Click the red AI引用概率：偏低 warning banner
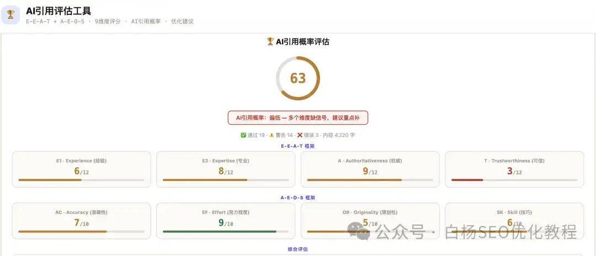Viewport: 596px width, 256px height. point(297,118)
